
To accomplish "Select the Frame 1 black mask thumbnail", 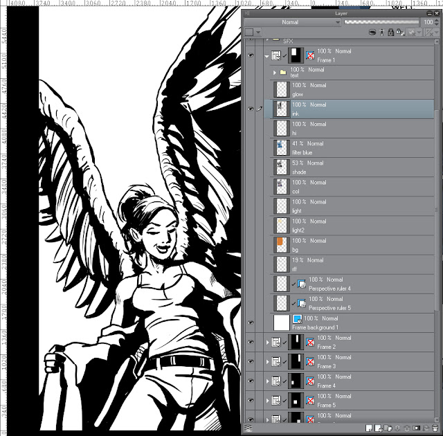I will tap(296, 55).
